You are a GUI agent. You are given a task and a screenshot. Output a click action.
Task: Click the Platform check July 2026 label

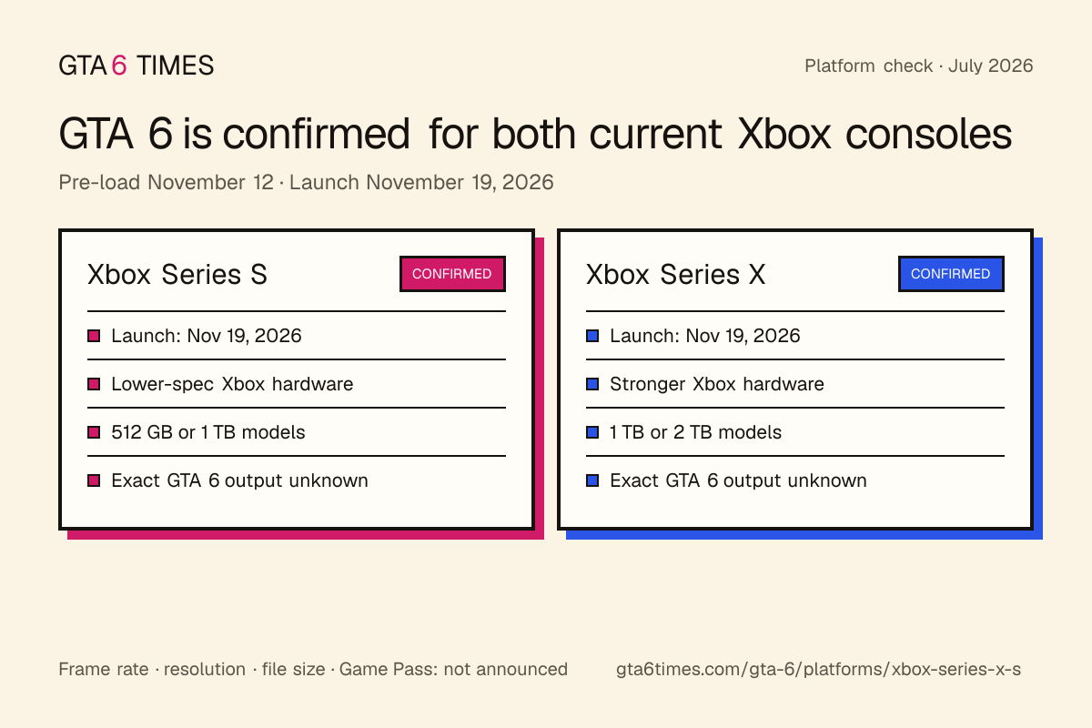tap(919, 66)
